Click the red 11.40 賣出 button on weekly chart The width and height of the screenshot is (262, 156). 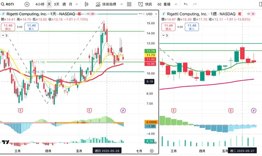coord(168,27)
